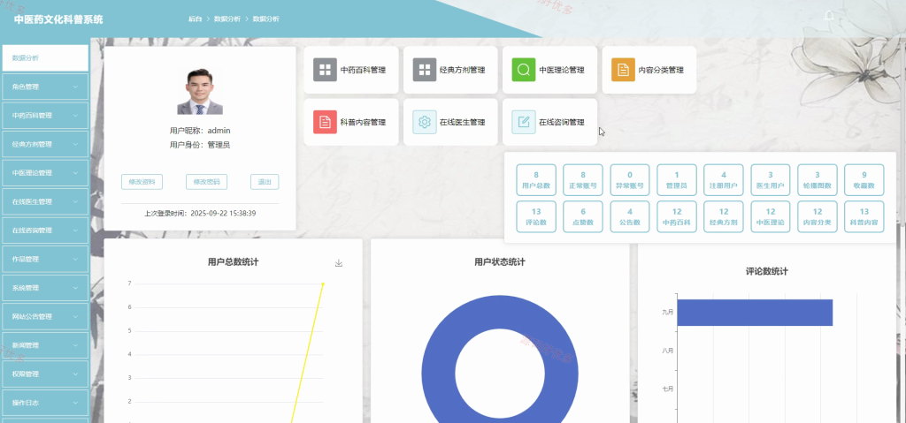The height and width of the screenshot is (423, 906).
Task: Log out with the 退出 button
Action: [x=265, y=182]
